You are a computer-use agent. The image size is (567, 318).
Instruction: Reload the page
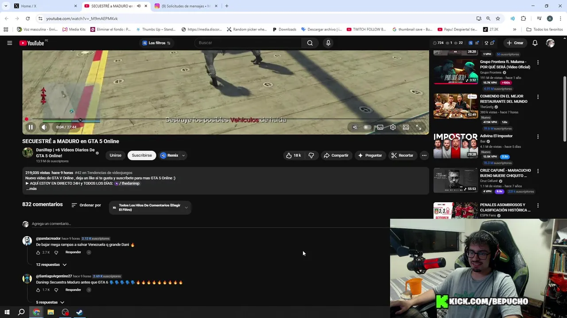point(27,19)
